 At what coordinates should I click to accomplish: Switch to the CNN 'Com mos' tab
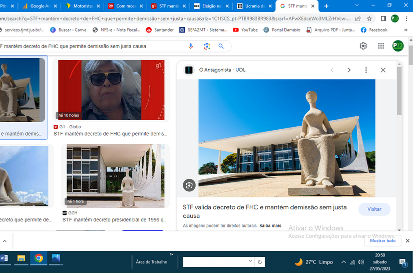(x=126, y=6)
